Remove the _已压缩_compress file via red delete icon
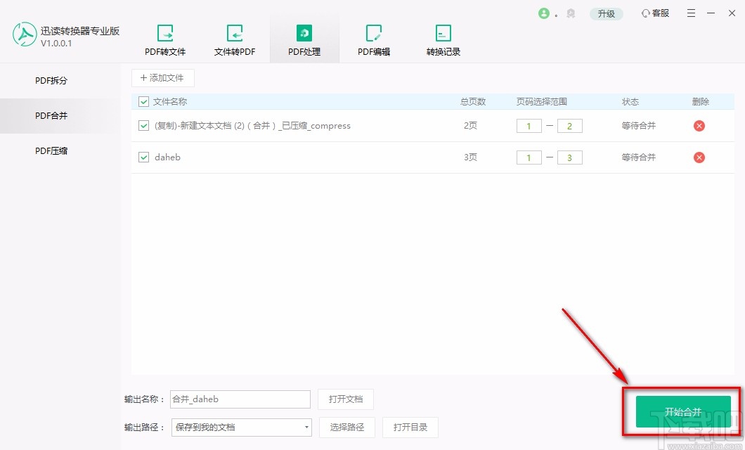Image resolution: width=745 pixels, height=450 pixels. click(x=699, y=126)
